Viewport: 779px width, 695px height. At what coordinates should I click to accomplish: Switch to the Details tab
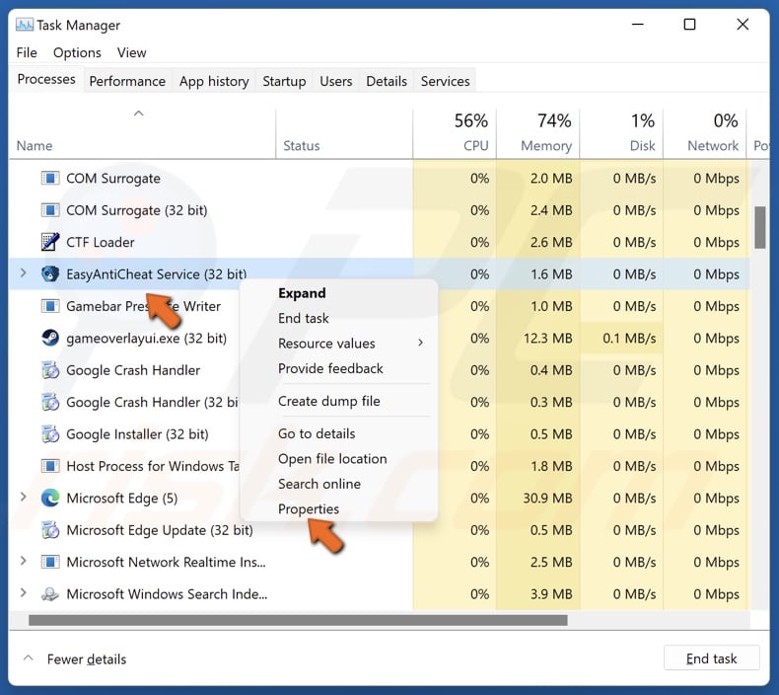(387, 81)
